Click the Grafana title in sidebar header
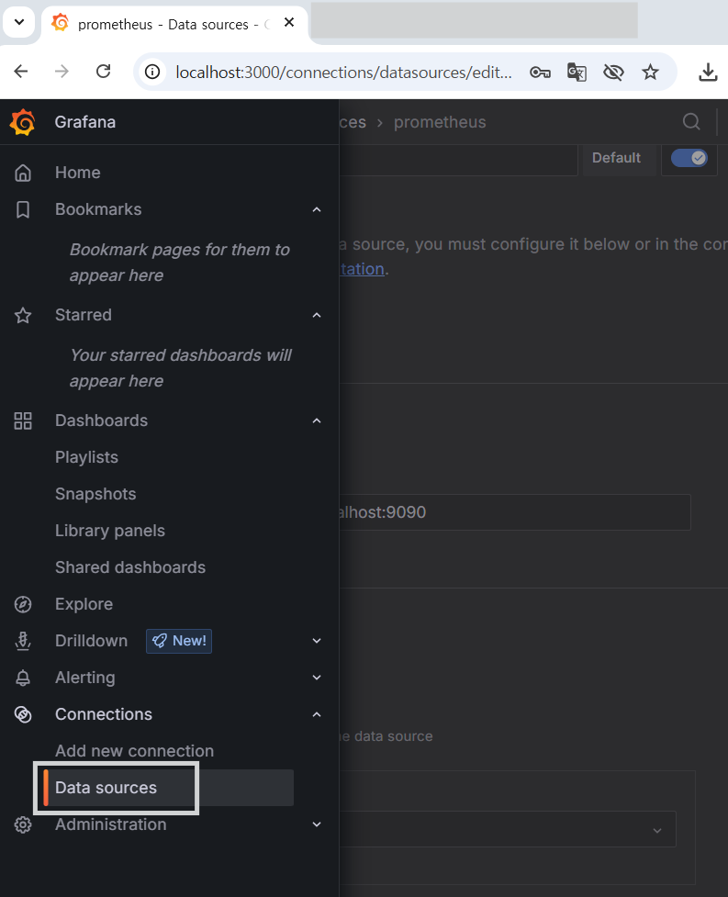This screenshot has width=728, height=897. click(x=85, y=122)
